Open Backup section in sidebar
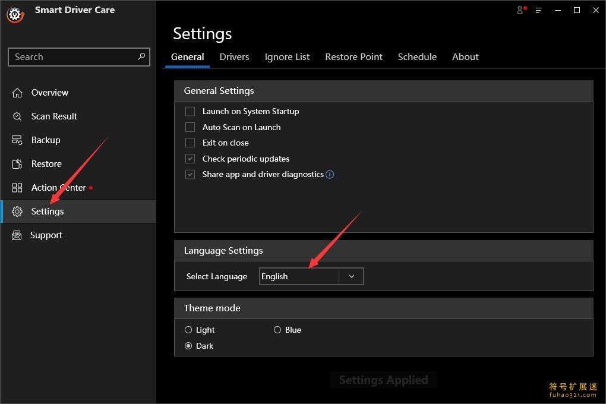This screenshot has width=606, height=404. (78, 140)
